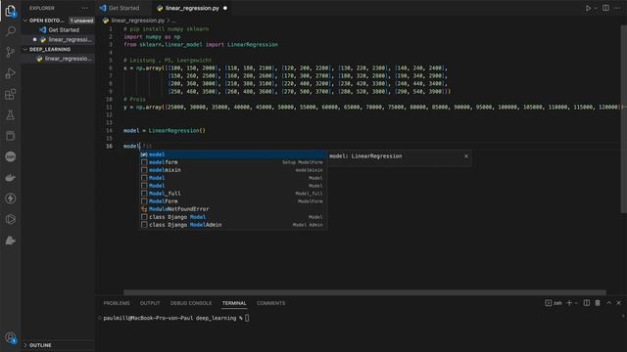Click the editor vertical scrollbar
This screenshot has width=627, height=352.
(624, 119)
